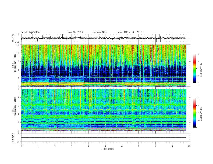Click the "-7" label on ch.2 colorbar
Screen dimensions: 213x164
[x=198, y=128]
